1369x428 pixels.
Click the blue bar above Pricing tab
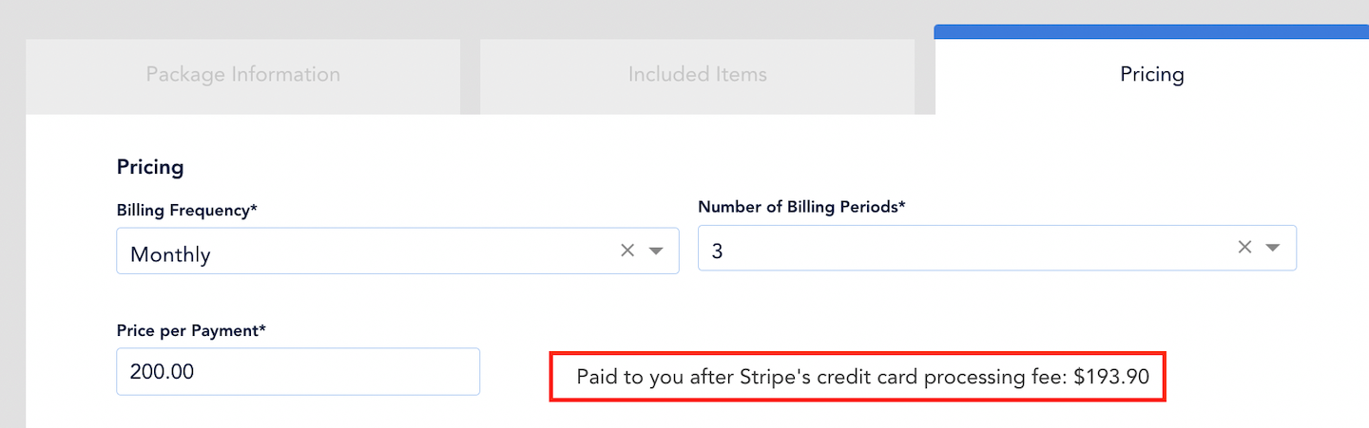[1151, 31]
